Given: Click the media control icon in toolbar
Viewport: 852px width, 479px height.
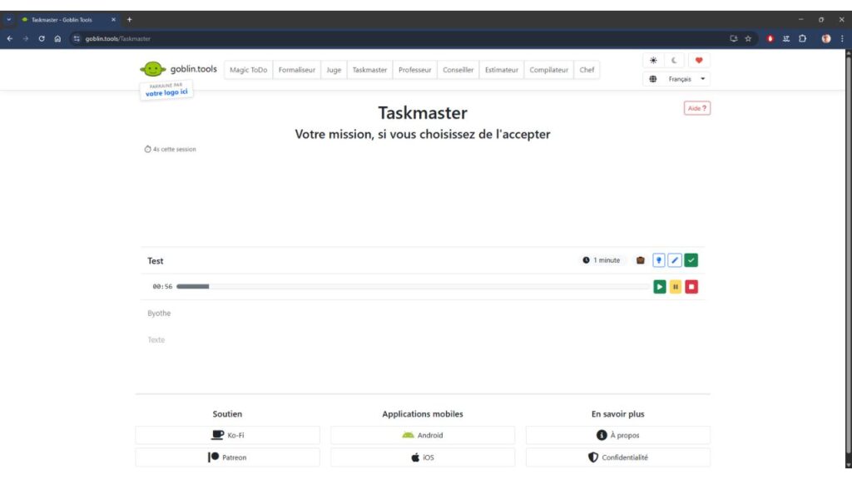Looking at the screenshot, I should point(786,38).
